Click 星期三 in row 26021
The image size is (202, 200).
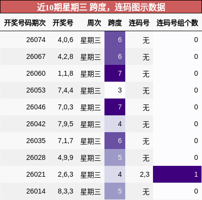(x=91, y=175)
